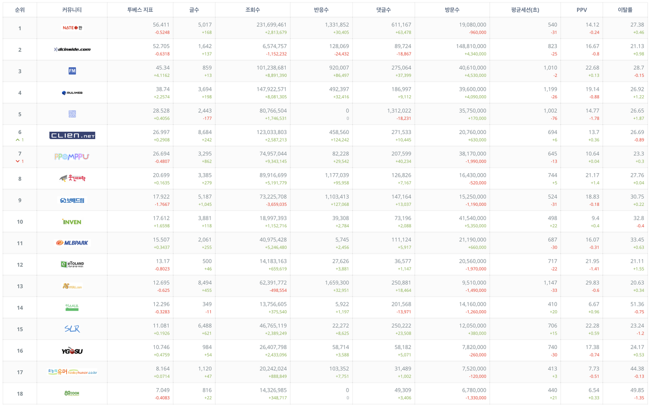Open the eToLAND logo
The image size is (652, 408).
pyautogui.click(x=72, y=264)
